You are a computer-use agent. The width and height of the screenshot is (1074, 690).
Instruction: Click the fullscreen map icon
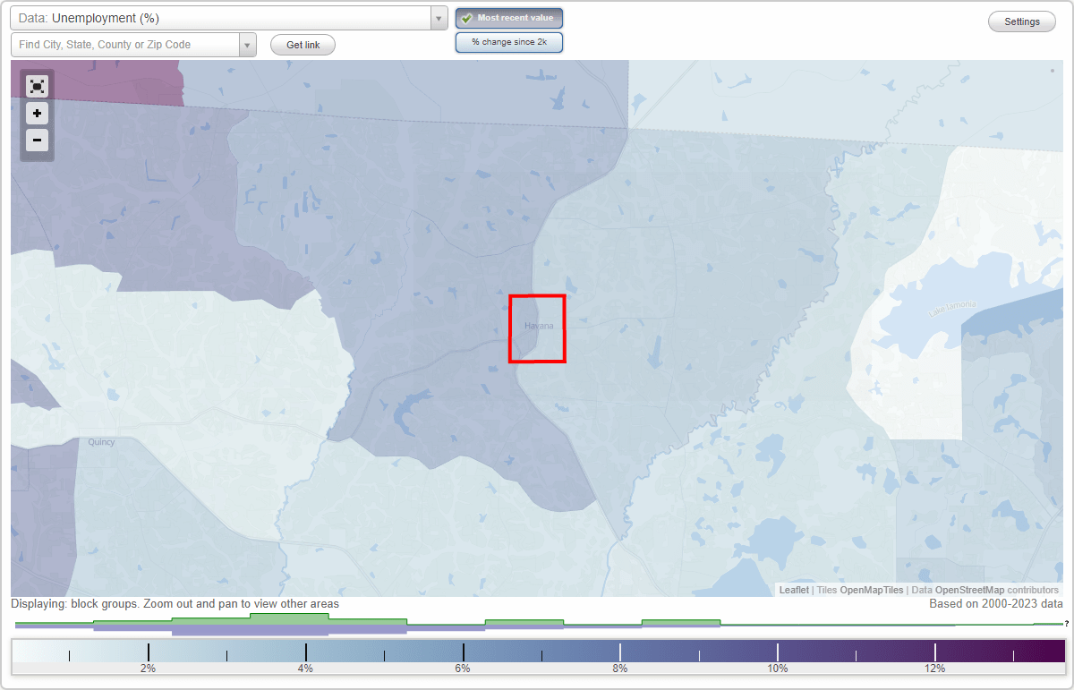click(x=37, y=86)
